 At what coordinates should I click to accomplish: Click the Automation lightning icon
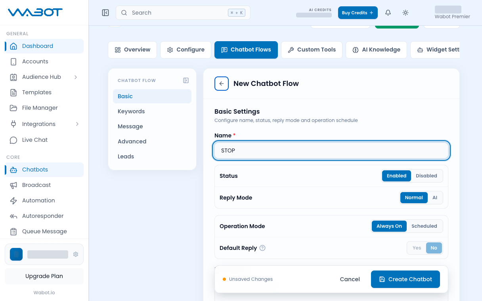(x=13, y=200)
